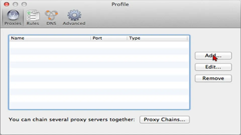
Task: Minimize the Profile window
Action: (15, 4)
